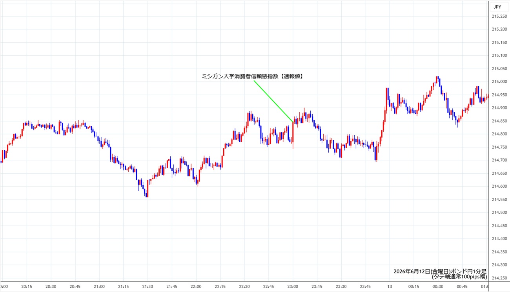Click the 23:15 time axis label
510x292 pixels.
pyautogui.click(x=317, y=287)
